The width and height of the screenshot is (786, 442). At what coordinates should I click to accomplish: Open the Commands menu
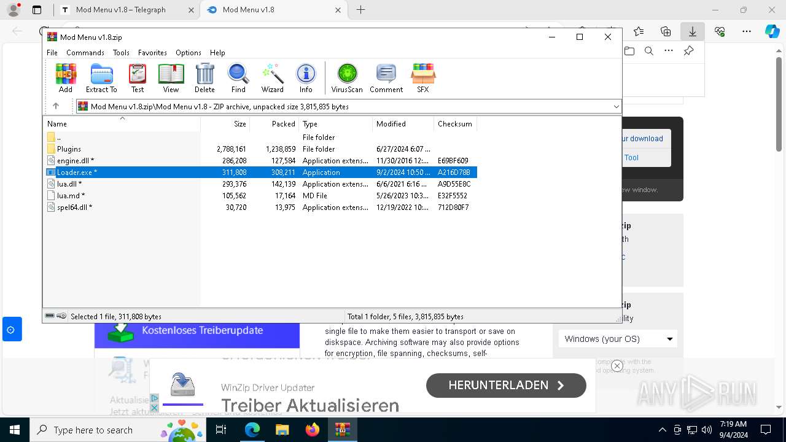pos(85,53)
